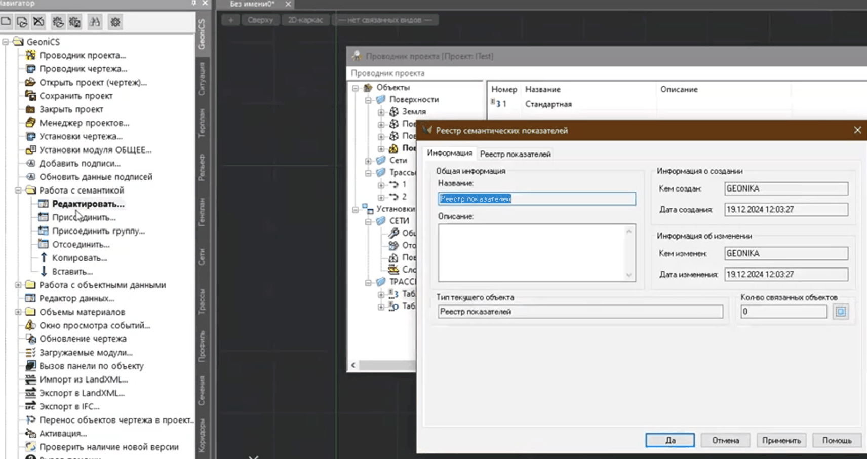Click the Применить button

coord(781,440)
